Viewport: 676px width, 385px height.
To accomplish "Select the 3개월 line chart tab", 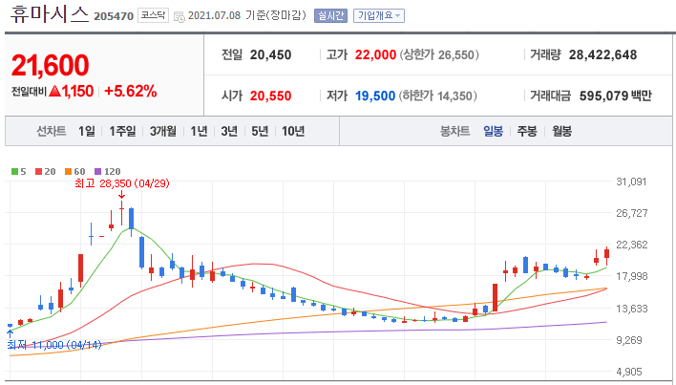I will [163, 131].
